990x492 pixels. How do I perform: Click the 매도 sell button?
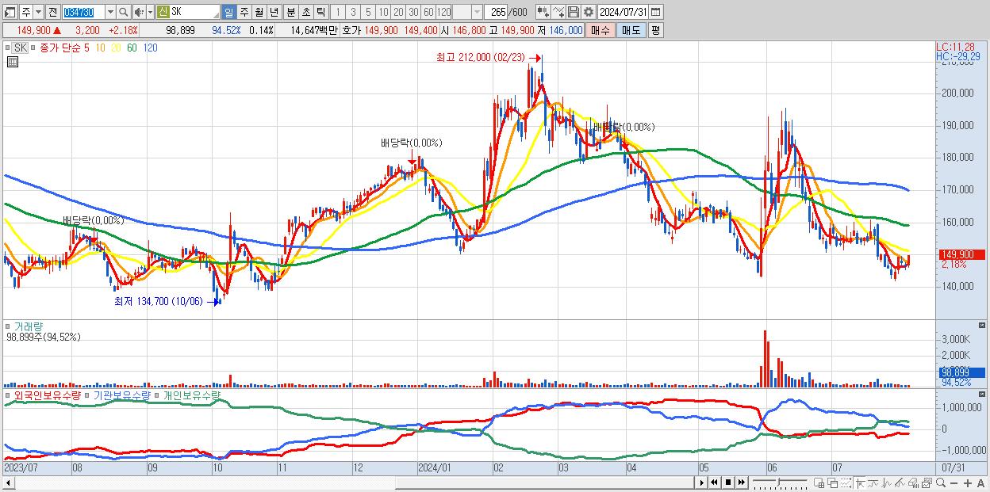[x=631, y=30]
